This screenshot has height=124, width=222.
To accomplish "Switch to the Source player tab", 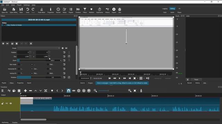I will [83, 83].
